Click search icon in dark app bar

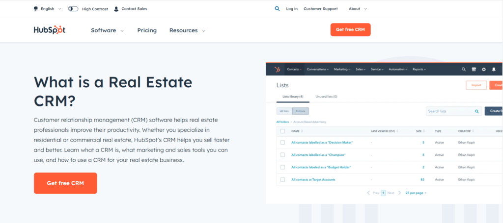coord(464,69)
